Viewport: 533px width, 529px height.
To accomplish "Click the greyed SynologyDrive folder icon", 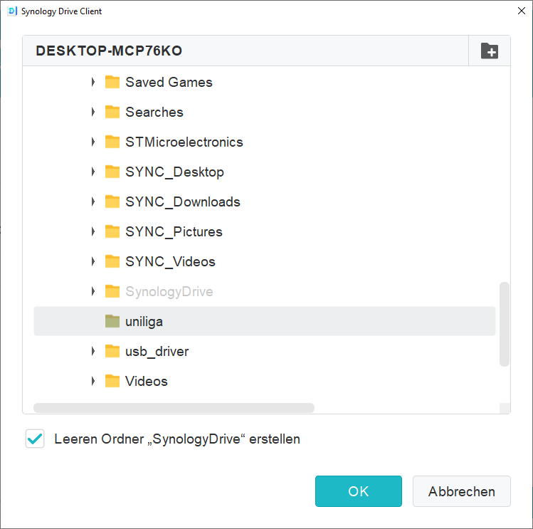I will coord(112,292).
